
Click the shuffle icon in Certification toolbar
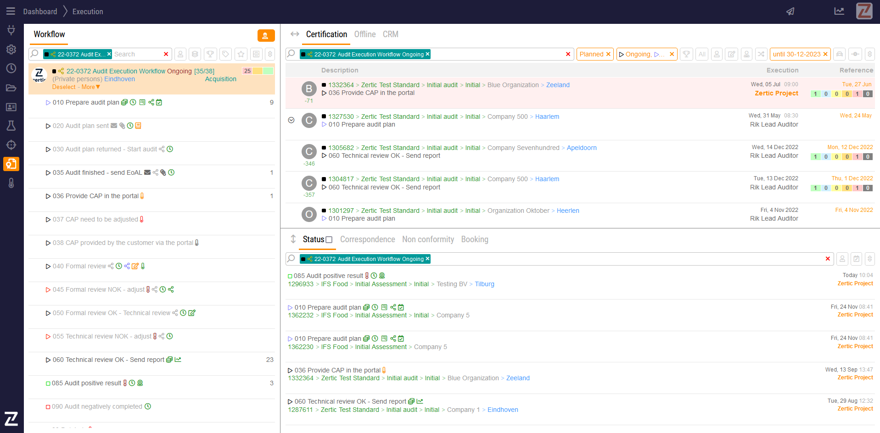point(761,54)
